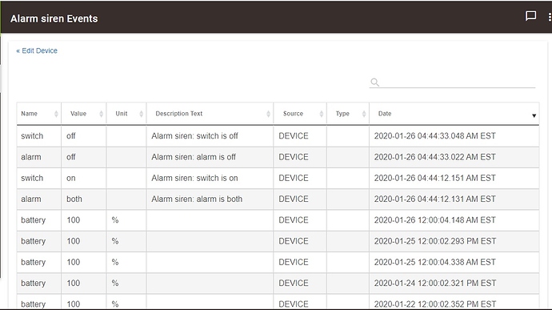Click the Unit column sort arrows icon

[x=141, y=114]
